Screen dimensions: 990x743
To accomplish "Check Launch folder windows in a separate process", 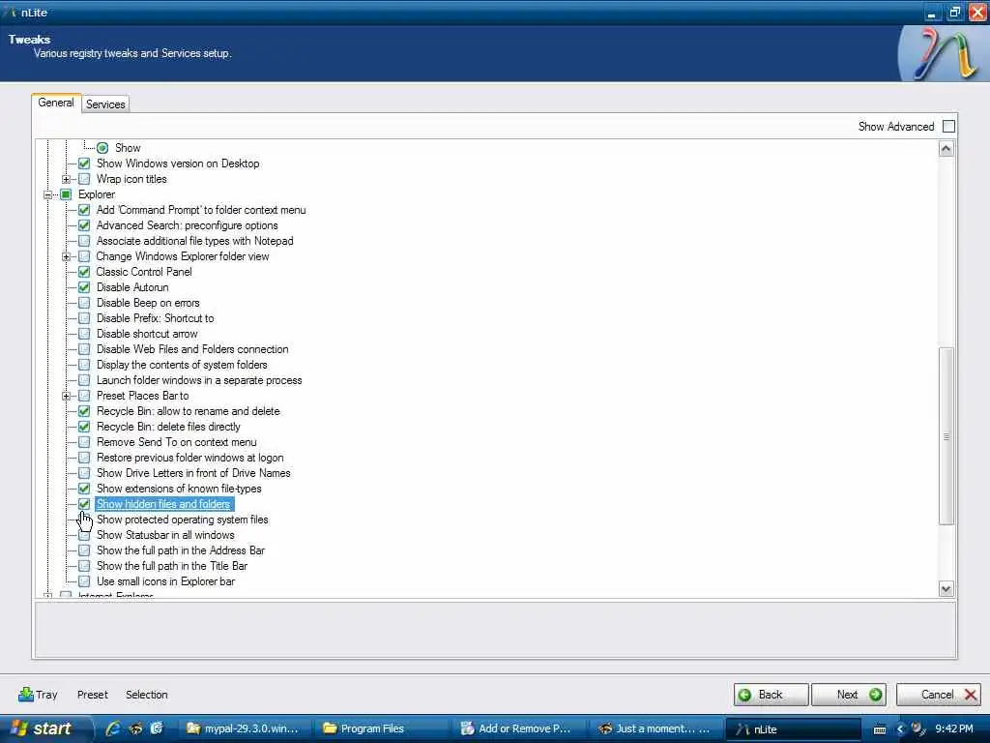I will [x=84, y=380].
